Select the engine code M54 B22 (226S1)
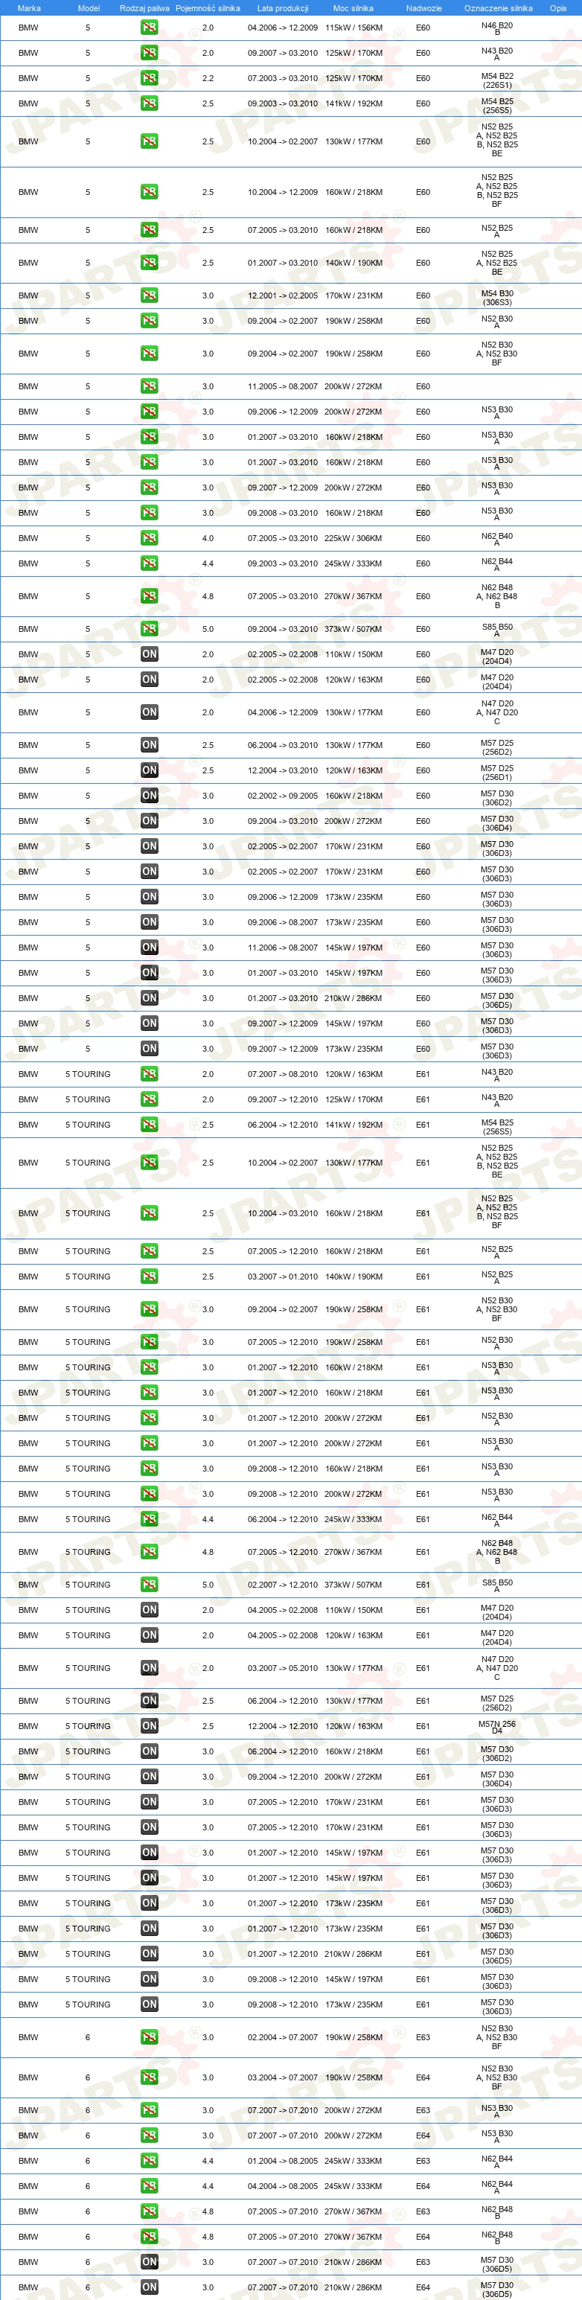This screenshot has height=2300, width=582. (497, 80)
